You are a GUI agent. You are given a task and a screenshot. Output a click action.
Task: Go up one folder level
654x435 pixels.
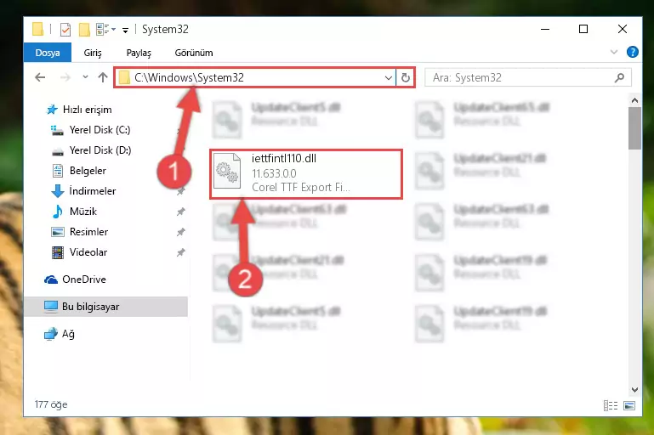pos(103,77)
